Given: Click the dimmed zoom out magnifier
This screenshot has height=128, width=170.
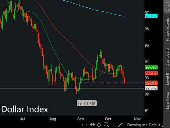Looking at the screenshot, I should click(x=113, y=125).
